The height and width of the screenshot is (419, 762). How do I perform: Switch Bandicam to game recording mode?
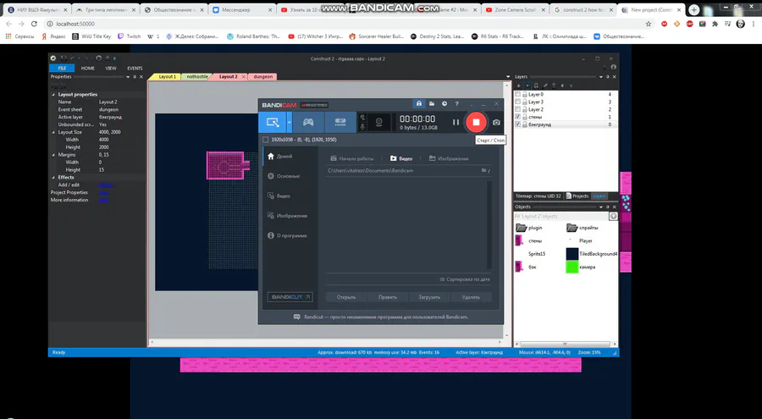tap(308, 123)
